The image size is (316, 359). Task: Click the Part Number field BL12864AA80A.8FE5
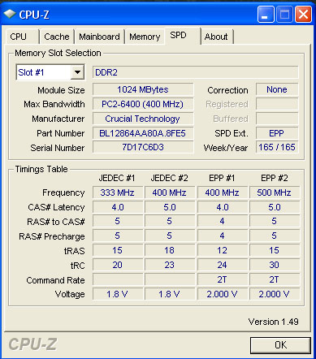(x=143, y=133)
